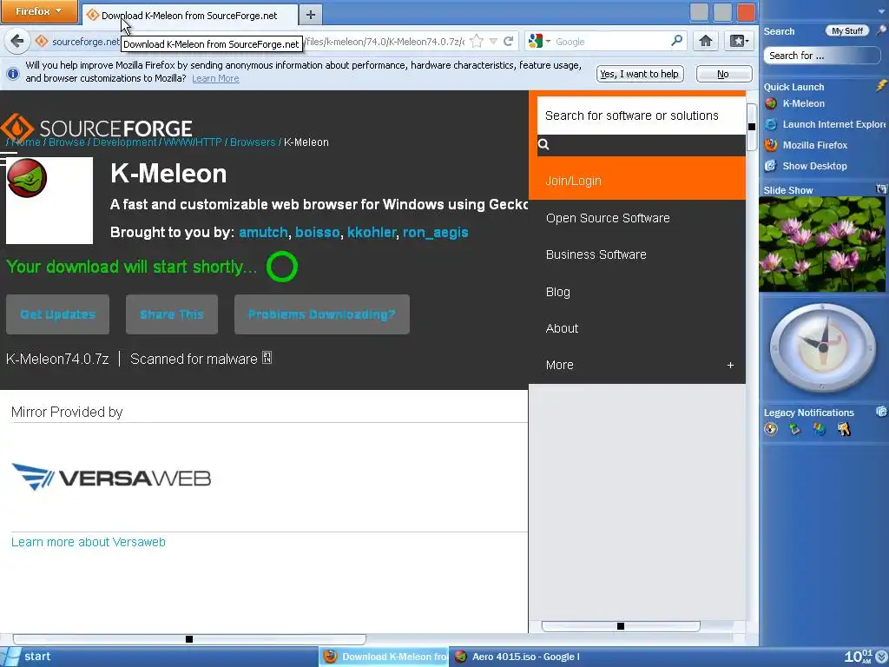Click the analog clock gadget
The height and width of the screenshot is (667, 889).
click(823, 347)
